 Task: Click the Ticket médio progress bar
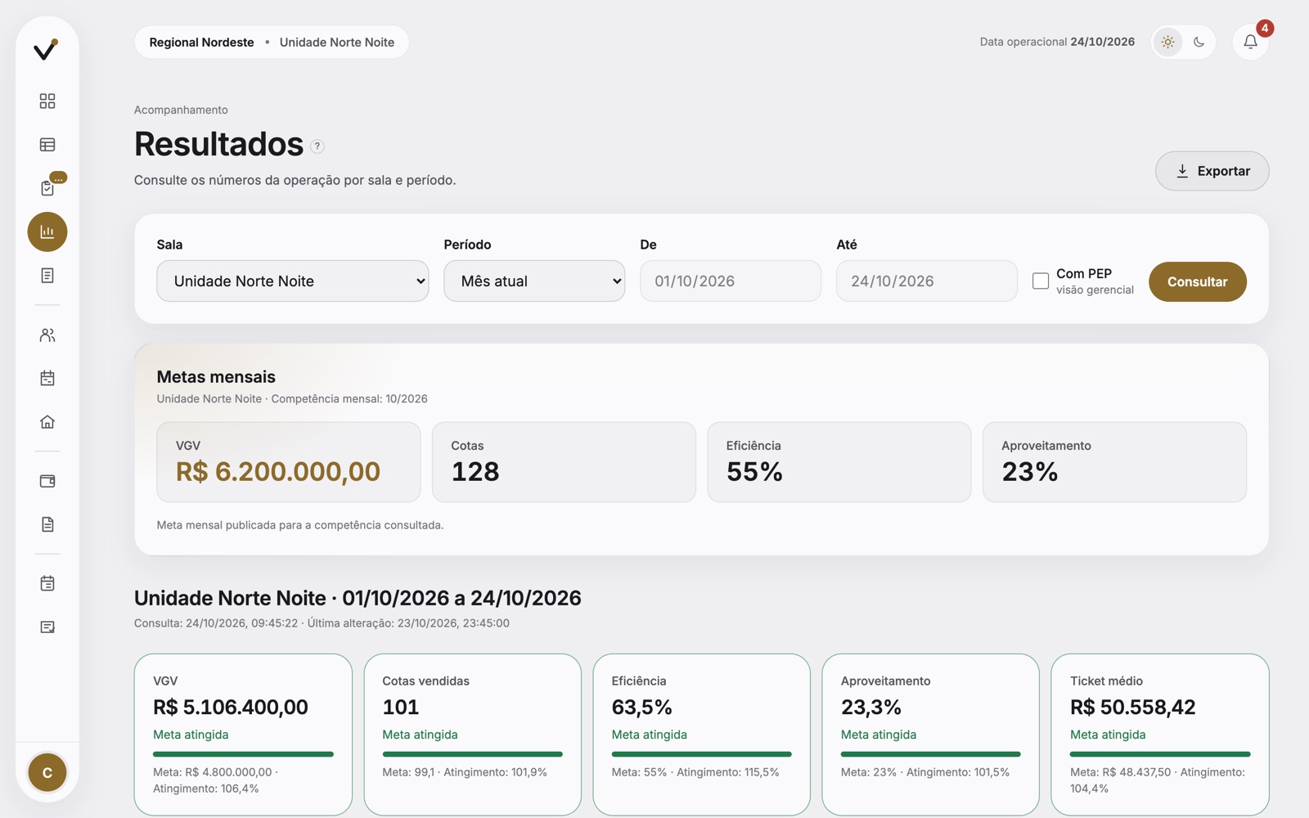(1160, 754)
